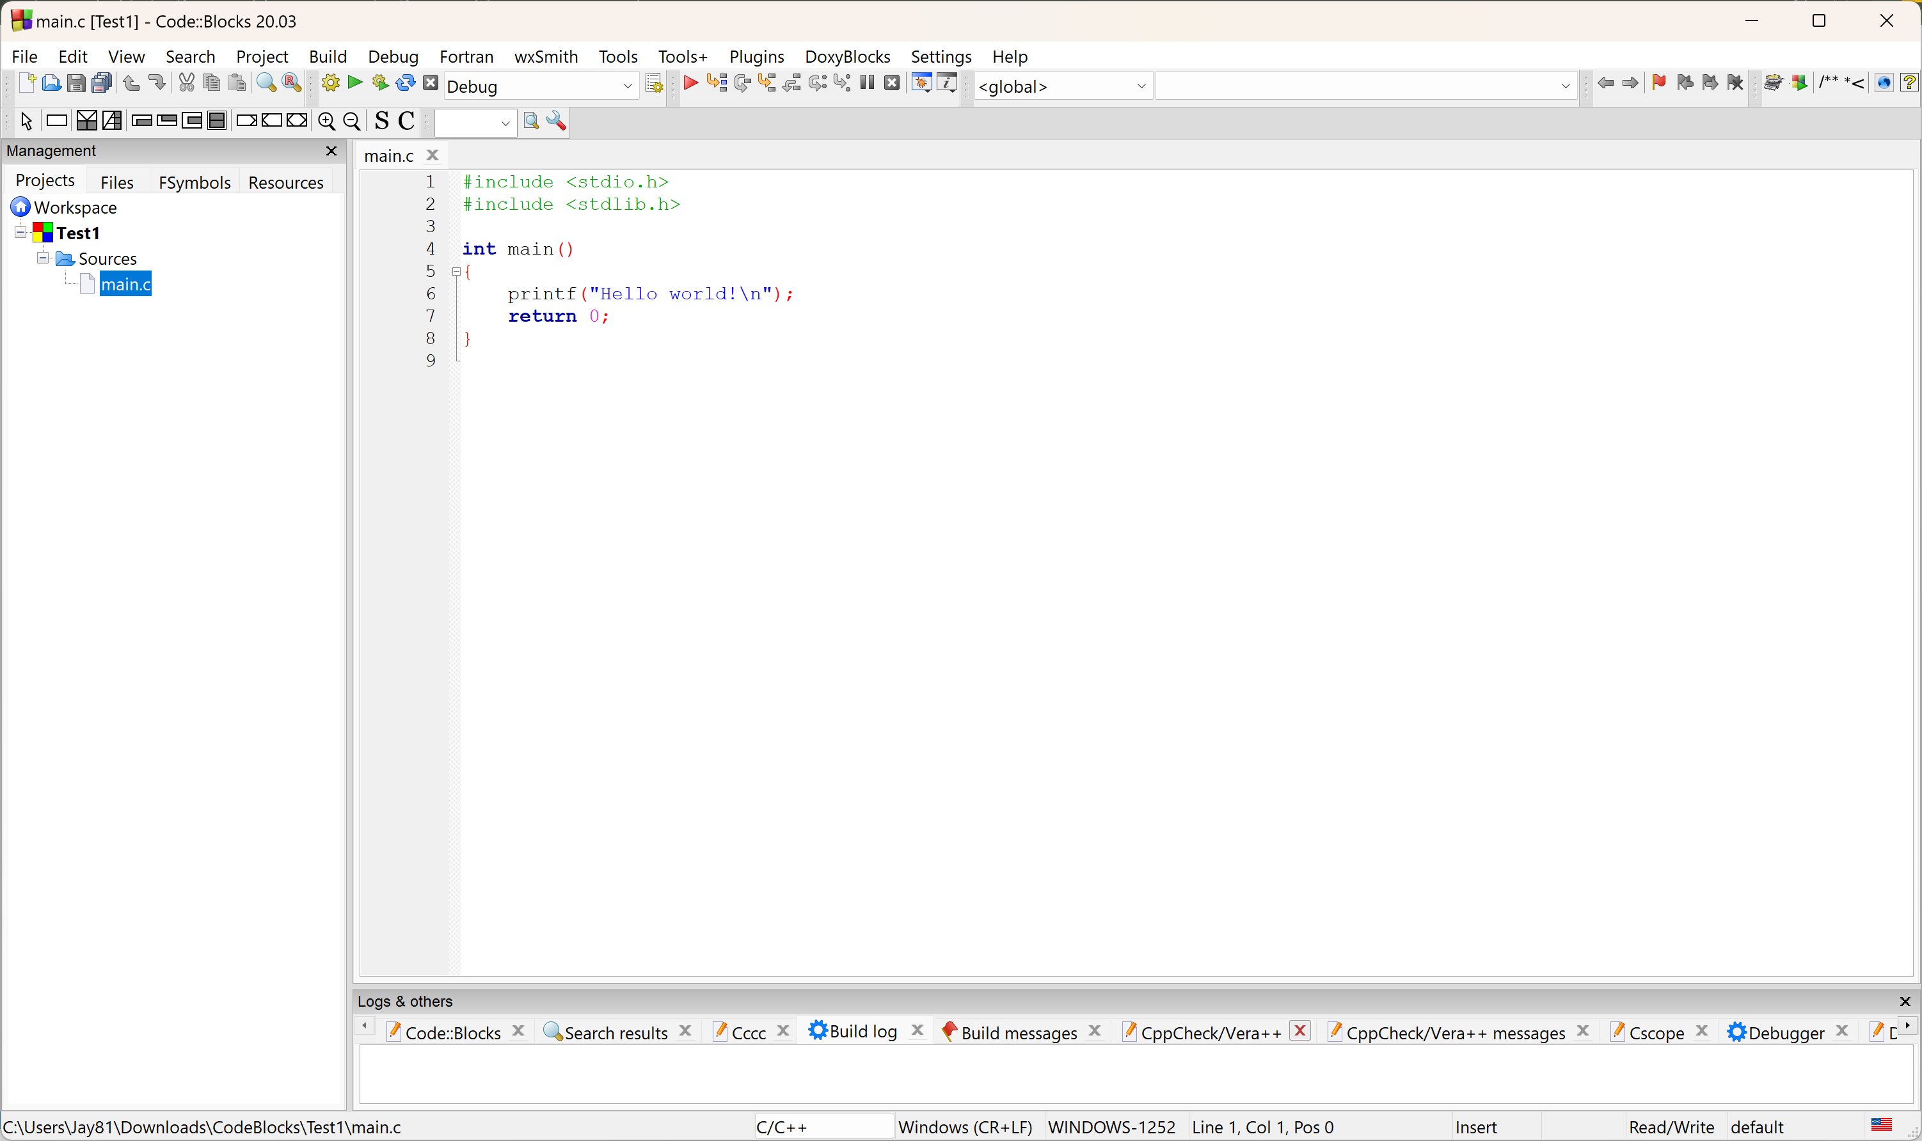This screenshot has width=1922, height=1141.
Task: Toggle comments view with C button
Action: pos(406,122)
